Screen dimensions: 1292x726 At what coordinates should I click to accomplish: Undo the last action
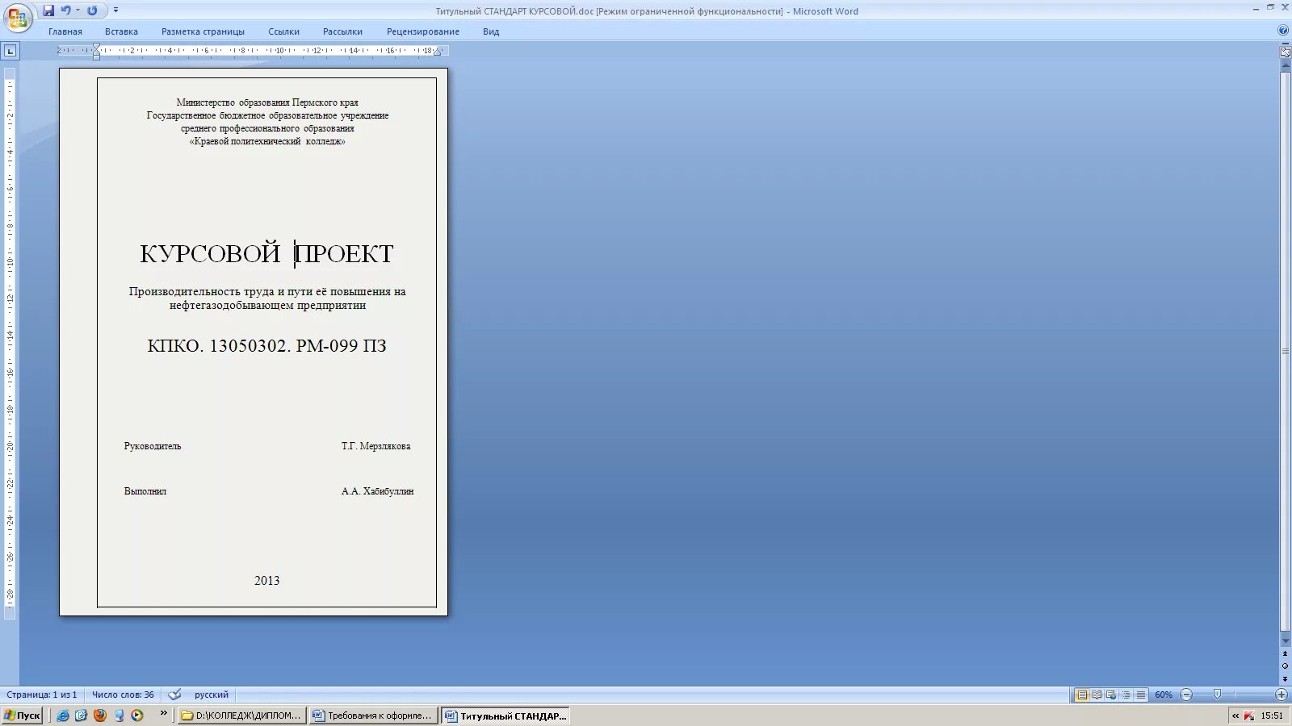tap(66, 10)
